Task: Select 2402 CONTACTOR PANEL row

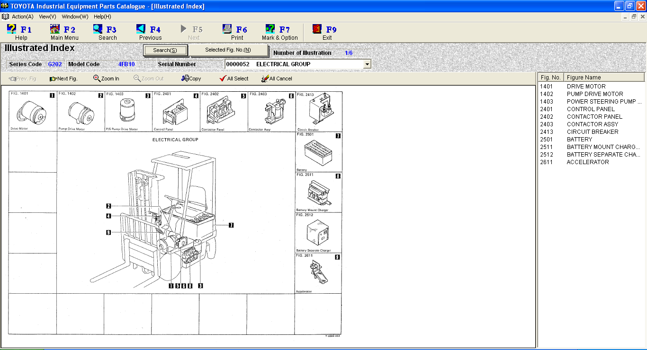Action: 591,117
